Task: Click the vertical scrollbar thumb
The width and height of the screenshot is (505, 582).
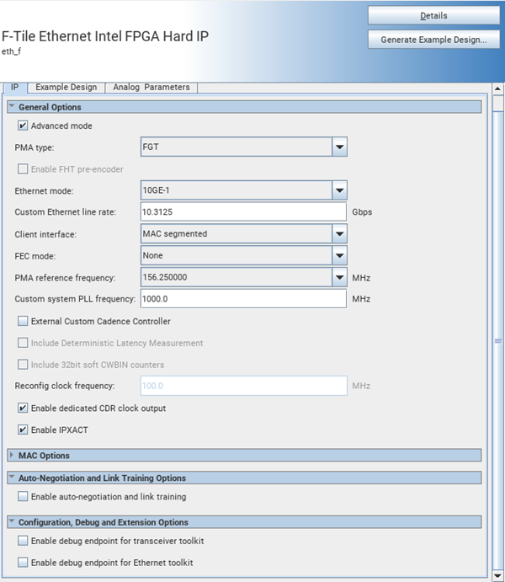Action: pos(498,341)
